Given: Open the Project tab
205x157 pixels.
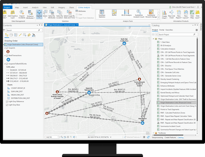Looking at the screenshot, I should point(7,7).
